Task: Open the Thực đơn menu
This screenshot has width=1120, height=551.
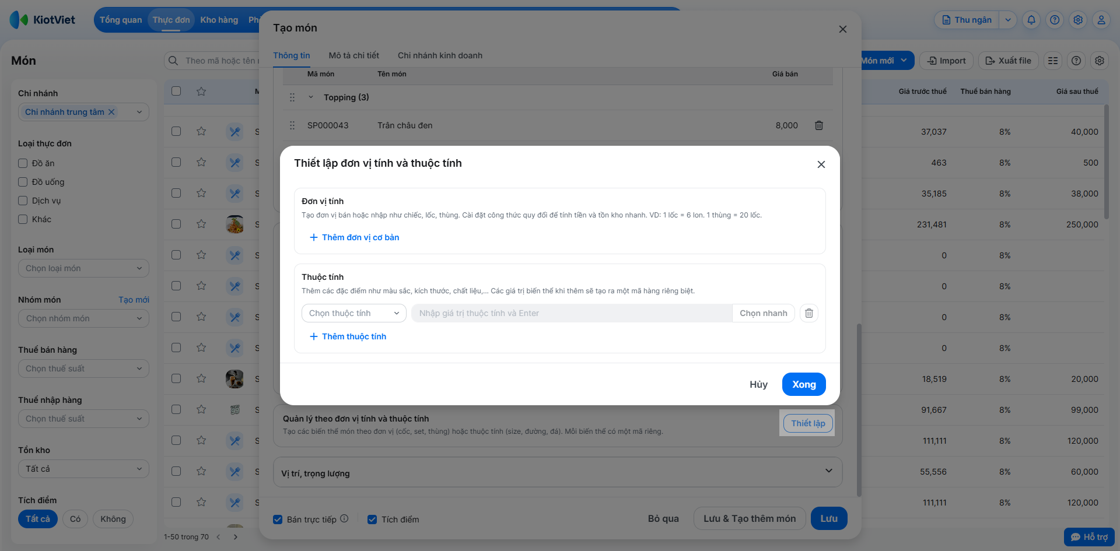Action: [171, 20]
